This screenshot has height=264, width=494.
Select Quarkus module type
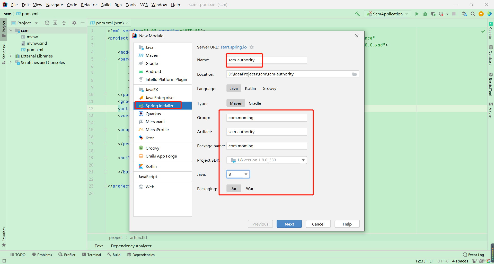[163, 114]
